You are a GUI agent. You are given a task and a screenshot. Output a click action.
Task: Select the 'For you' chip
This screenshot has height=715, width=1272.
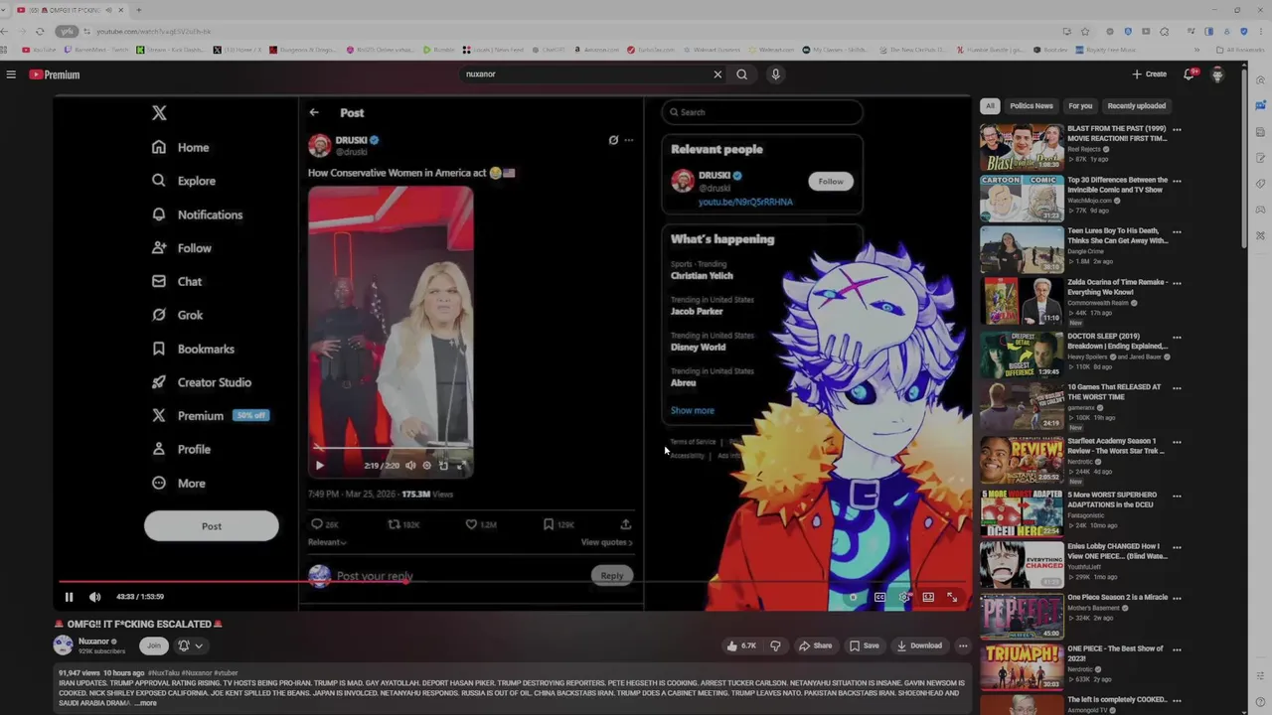1080,106
